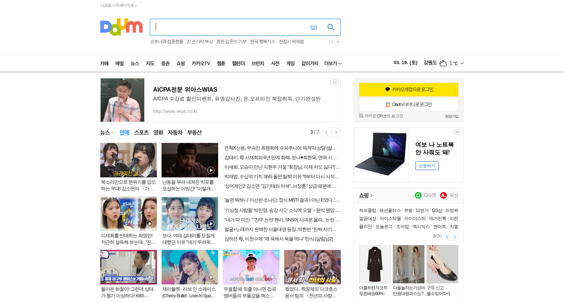The height and width of the screenshot is (302, 564).
Task: Click the AICPA전문 위아스WIAS ad title
Action: tap(185, 90)
